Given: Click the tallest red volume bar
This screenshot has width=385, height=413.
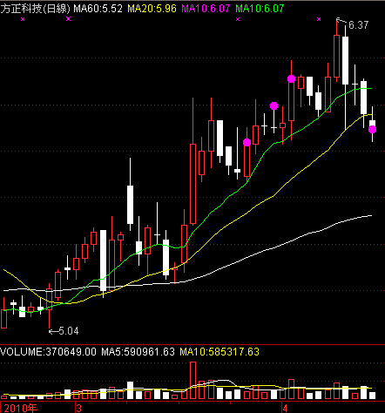Looking at the screenshot, I should 192,381.
